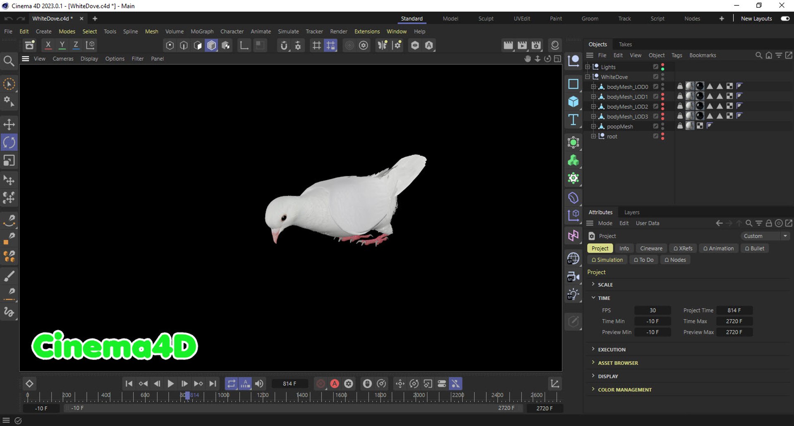Switch to Sculpt layout tab
Viewport: 794px width, 426px height.
[x=486, y=19]
